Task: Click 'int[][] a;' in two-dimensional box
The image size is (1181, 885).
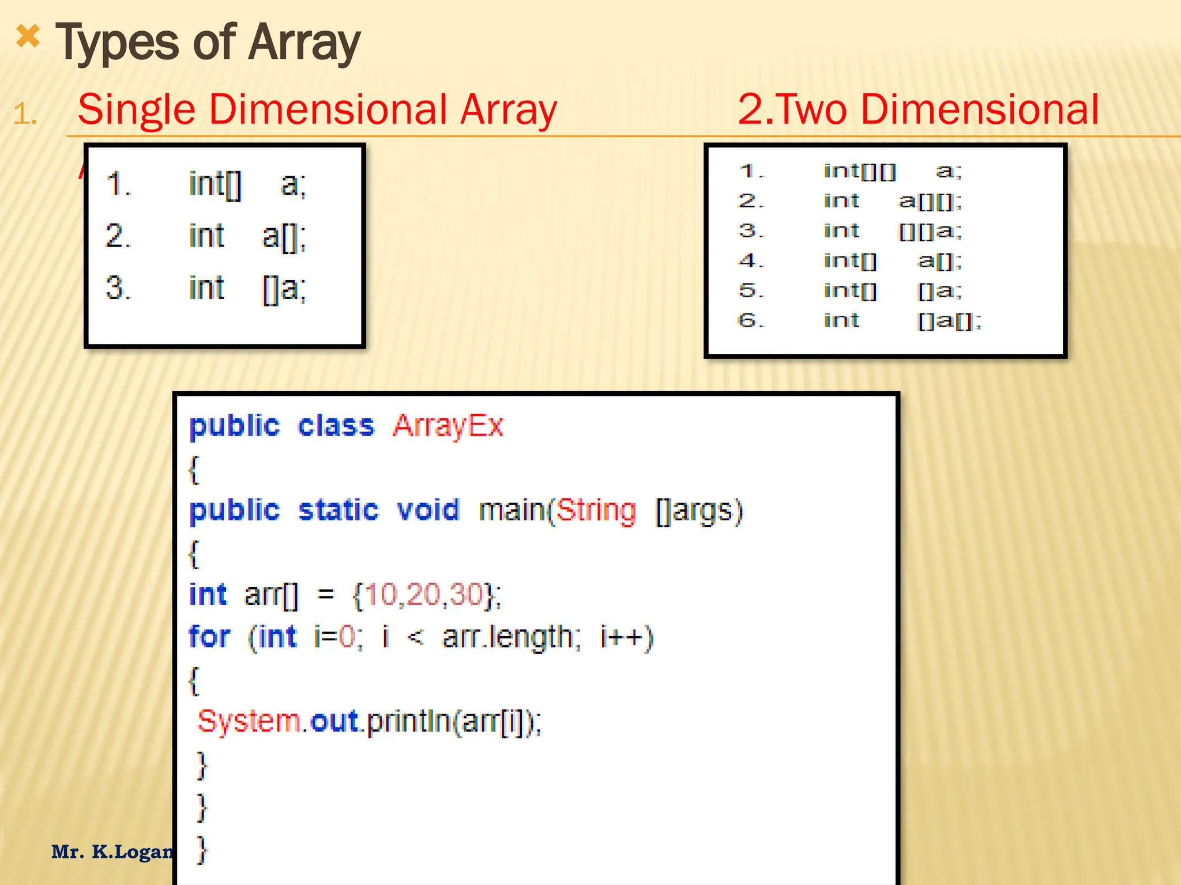Action: coord(893,171)
